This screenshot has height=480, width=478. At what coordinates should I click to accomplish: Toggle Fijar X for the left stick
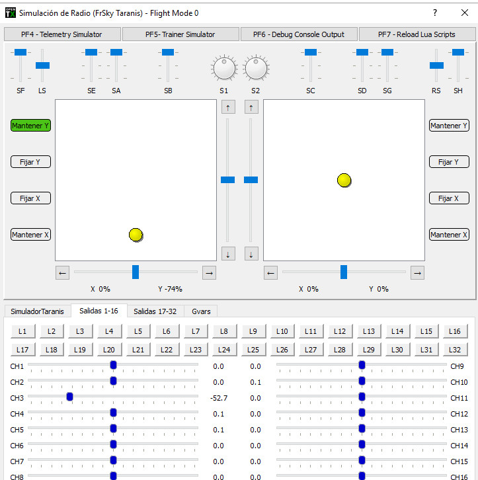pyautogui.click(x=30, y=198)
